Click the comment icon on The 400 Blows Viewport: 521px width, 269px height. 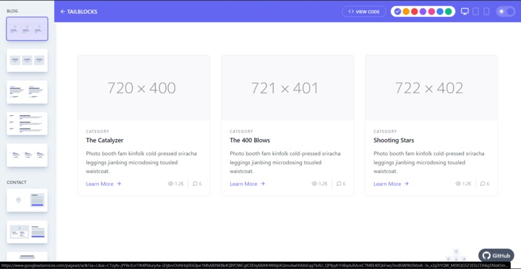pos(339,184)
